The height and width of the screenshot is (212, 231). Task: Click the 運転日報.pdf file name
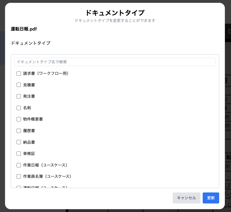tap(24, 29)
